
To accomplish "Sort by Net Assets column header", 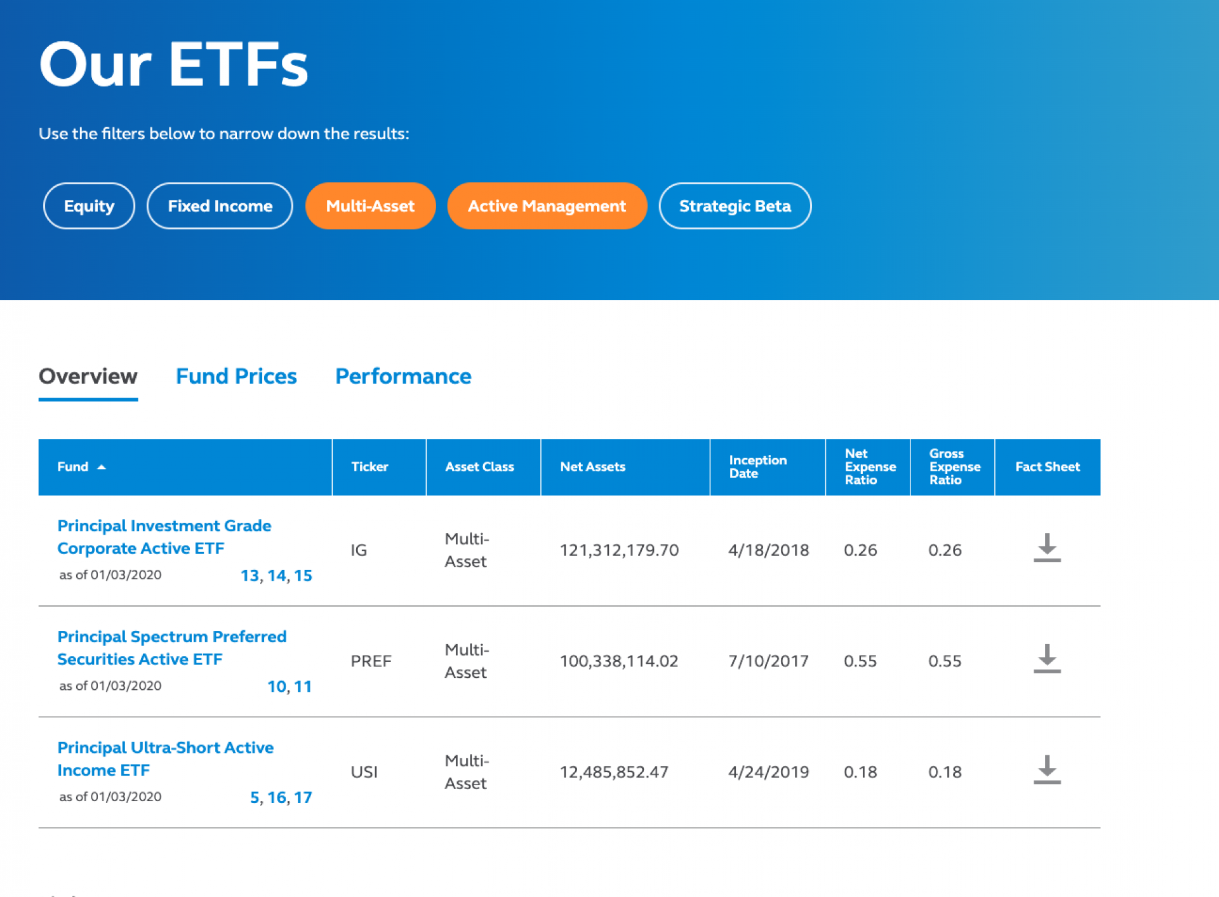I will [592, 467].
